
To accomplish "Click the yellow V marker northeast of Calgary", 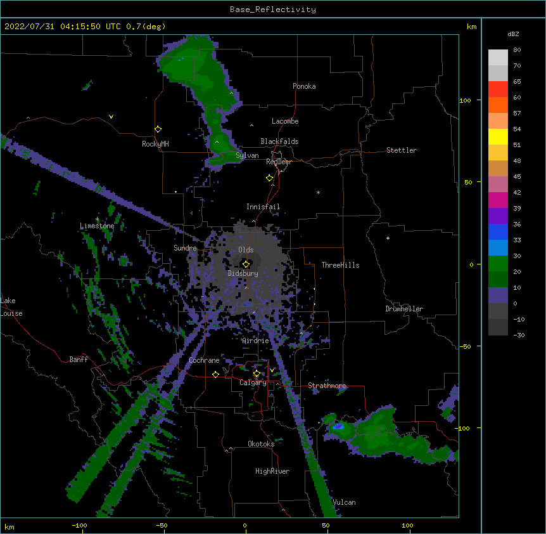I will [272, 370].
